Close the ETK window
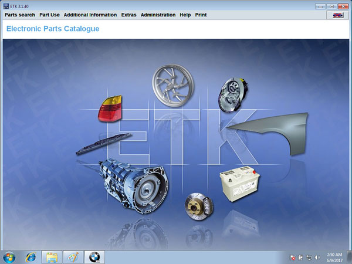 pos(343,6)
